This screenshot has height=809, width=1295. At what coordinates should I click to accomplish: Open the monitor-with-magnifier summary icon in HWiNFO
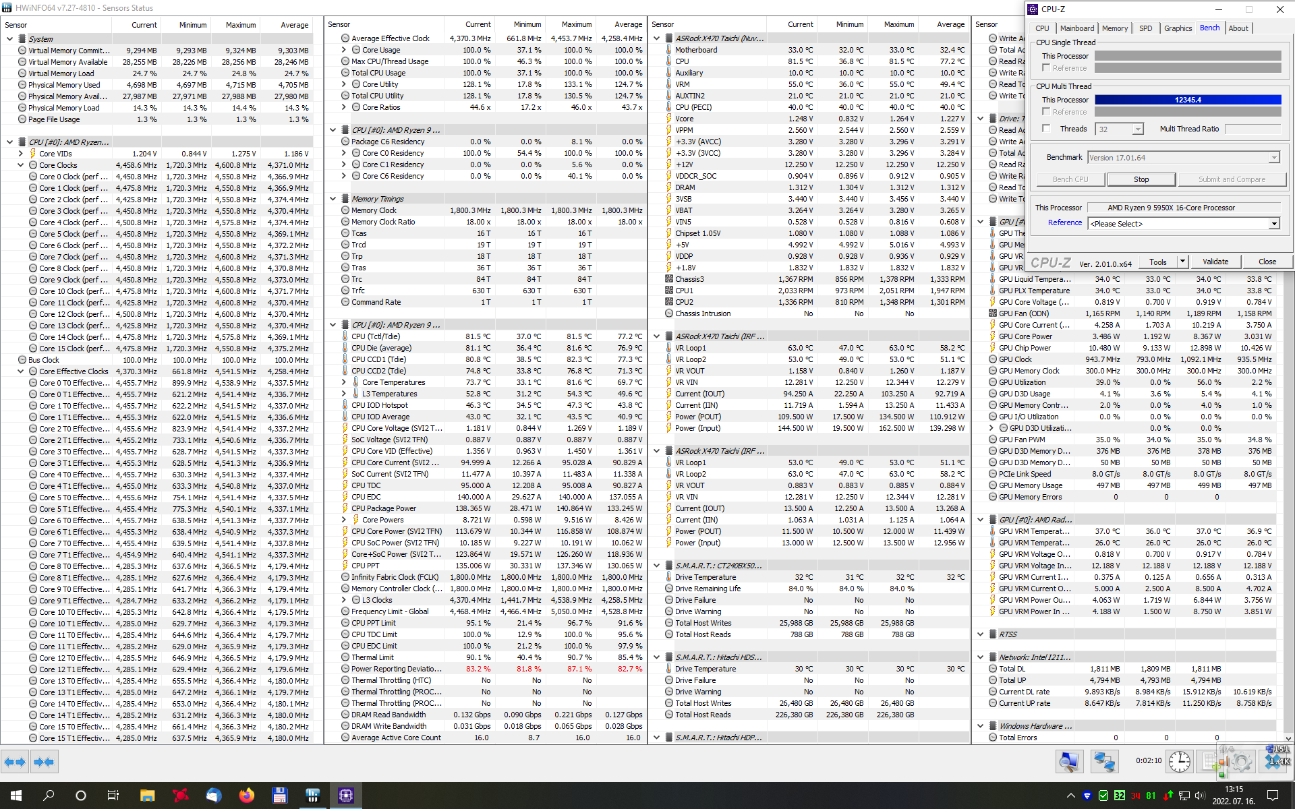point(1069,762)
